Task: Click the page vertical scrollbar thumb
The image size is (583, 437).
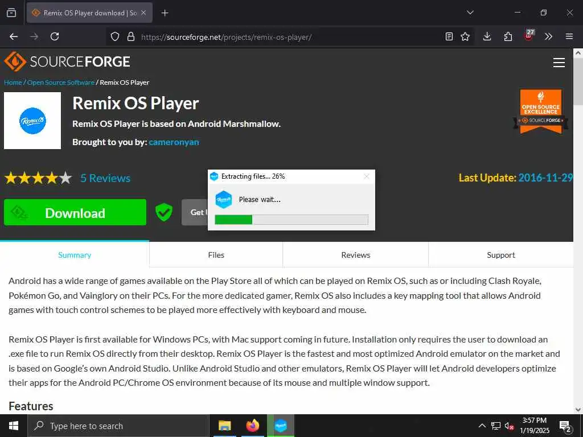Action: click(578, 82)
